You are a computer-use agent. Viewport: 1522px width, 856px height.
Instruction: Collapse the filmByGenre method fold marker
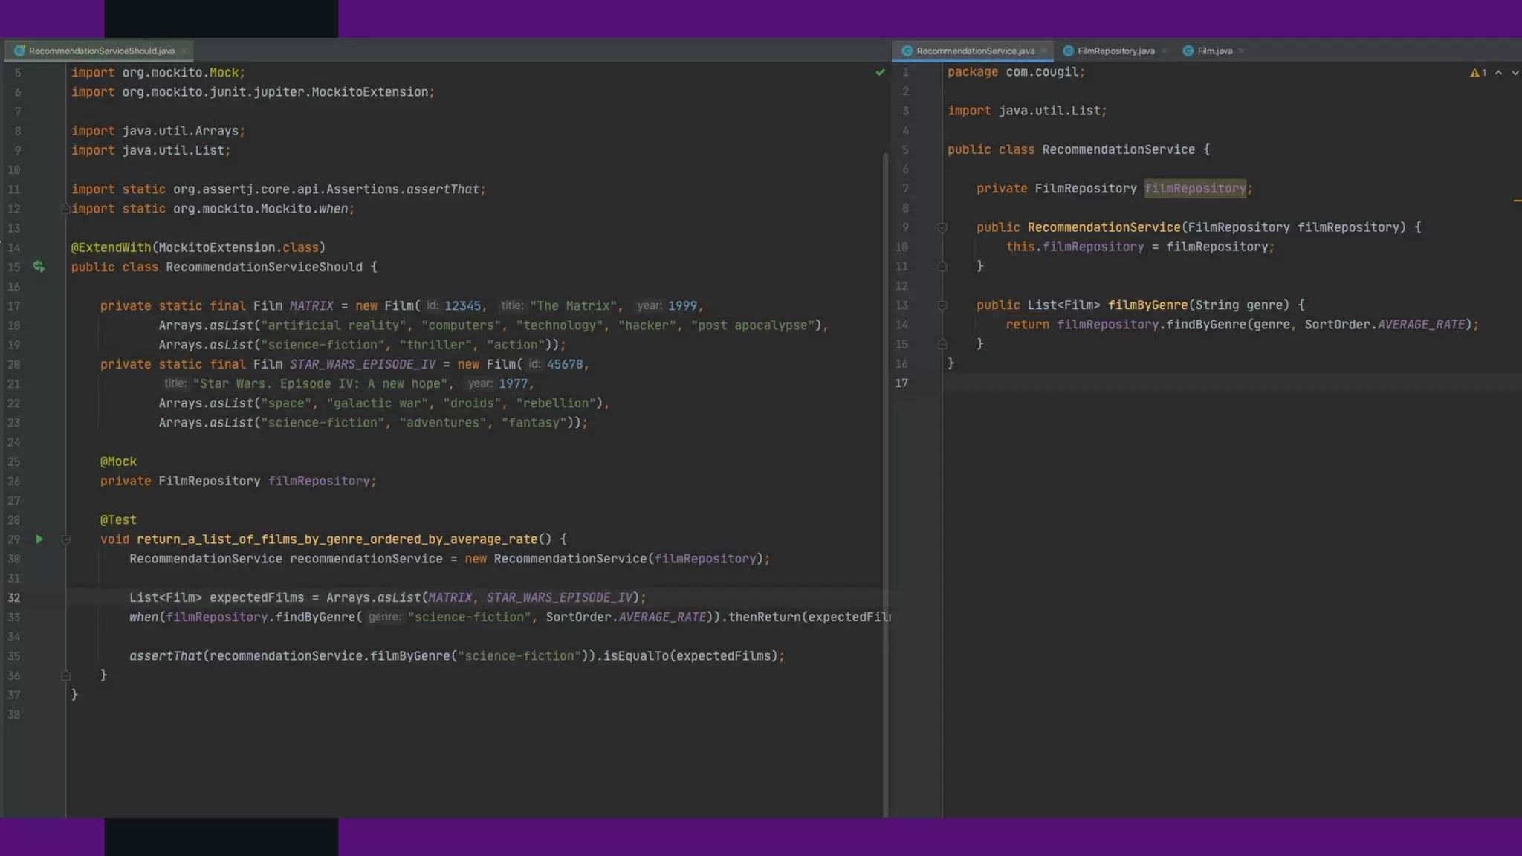[942, 305]
